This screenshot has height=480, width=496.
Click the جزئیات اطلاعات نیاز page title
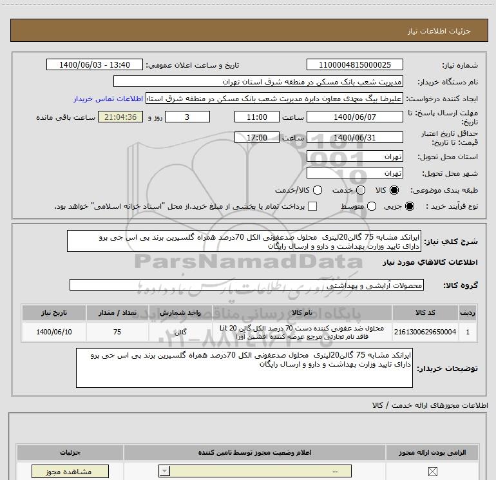pyautogui.click(x=439, y=31)
